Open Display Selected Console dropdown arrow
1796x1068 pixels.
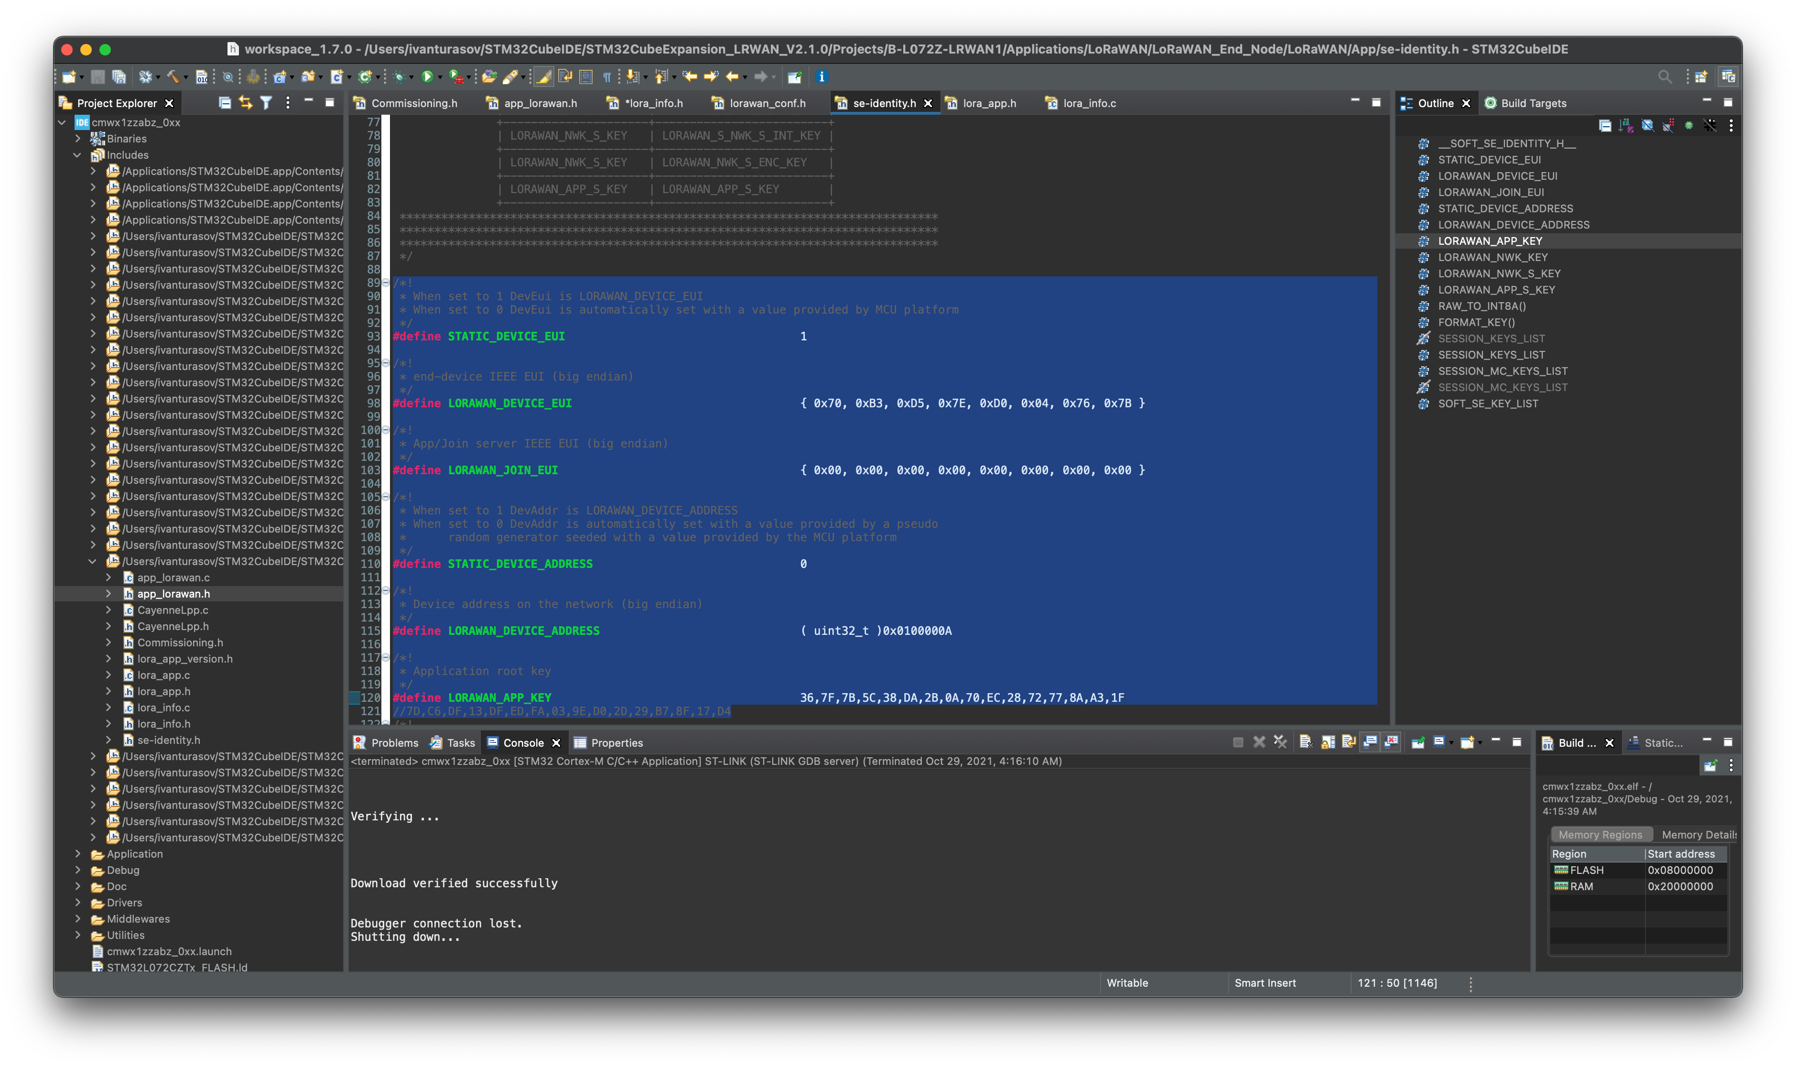pos(1451,743)
